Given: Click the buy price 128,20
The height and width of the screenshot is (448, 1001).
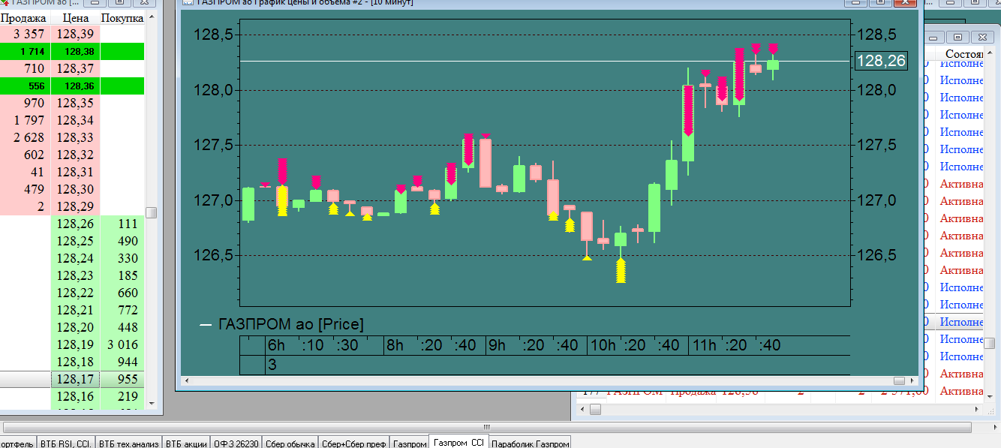Looking at the screenshot, I should coord(75,327).
